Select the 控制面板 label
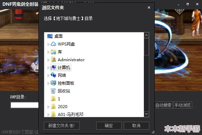This screenshot has height=135, width=202. [66, 83]
